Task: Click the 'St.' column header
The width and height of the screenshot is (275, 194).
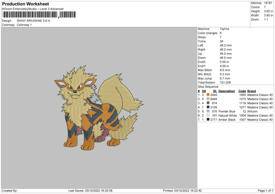Action: pos(215,91)
